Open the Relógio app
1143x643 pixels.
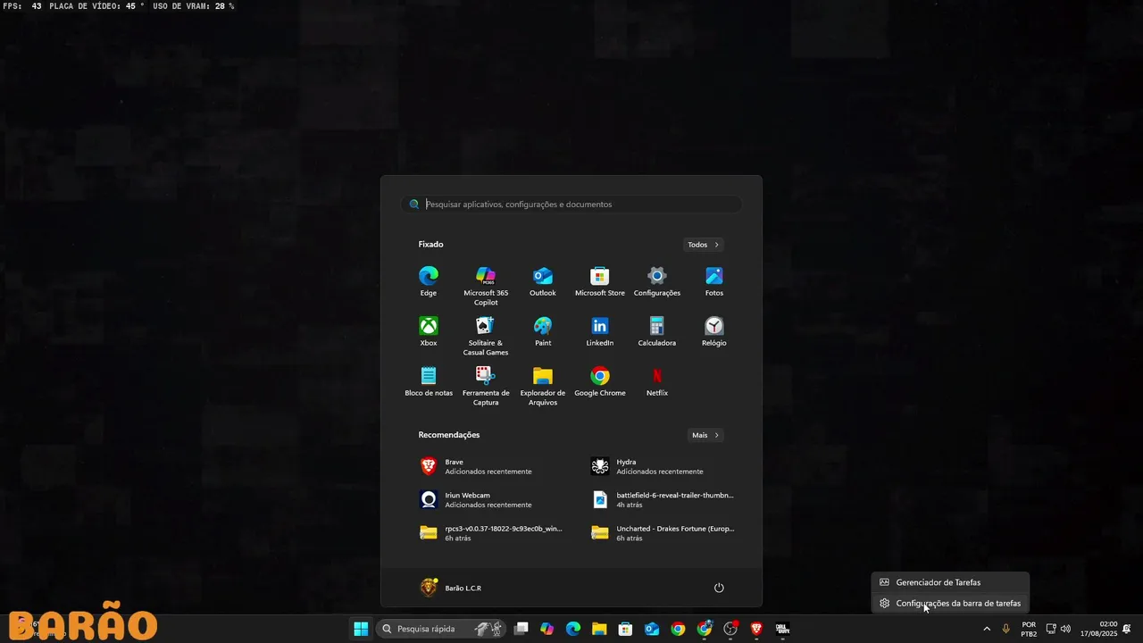pos(714,331)
